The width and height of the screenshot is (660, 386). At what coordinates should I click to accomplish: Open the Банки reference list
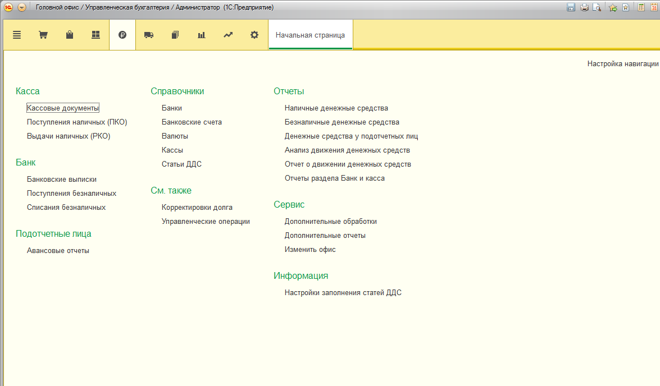pyautogui.click(x=172, y=108)
